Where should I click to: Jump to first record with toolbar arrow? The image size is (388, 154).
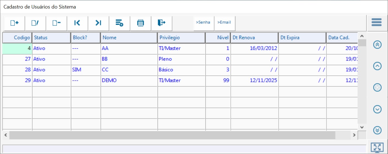click(78, 23)
